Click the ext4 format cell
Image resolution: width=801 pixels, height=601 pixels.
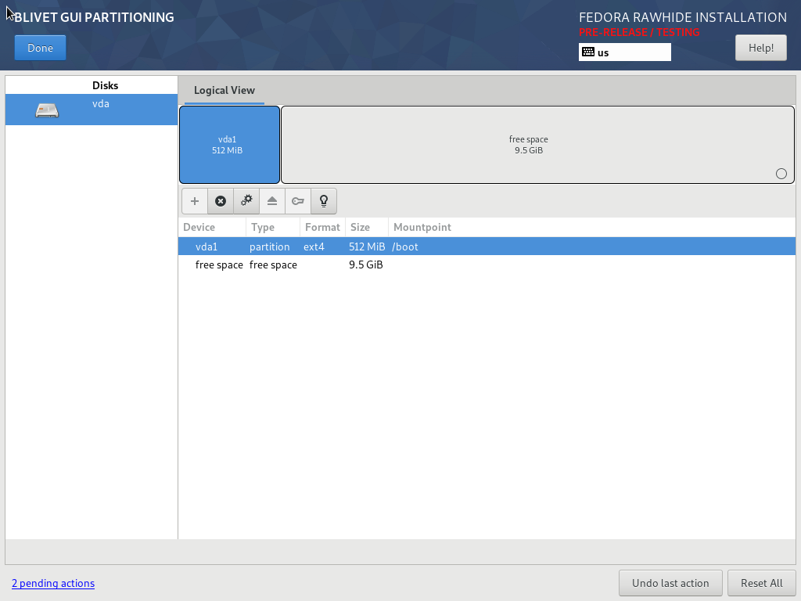click(x=314, y=247)
